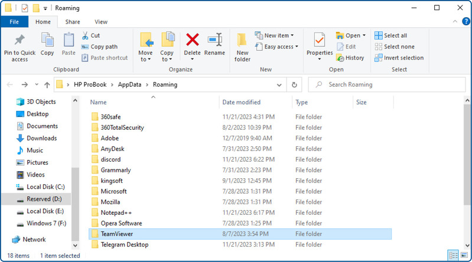Cut the selected item with scissors
This screenshot has width=472, height=262.
91,35
